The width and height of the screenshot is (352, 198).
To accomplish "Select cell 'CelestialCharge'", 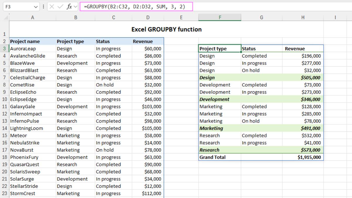I will [33, 78].
